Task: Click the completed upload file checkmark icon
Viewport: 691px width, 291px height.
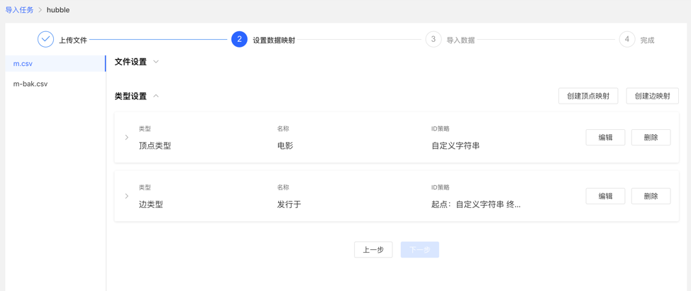Action: (45, 40)
